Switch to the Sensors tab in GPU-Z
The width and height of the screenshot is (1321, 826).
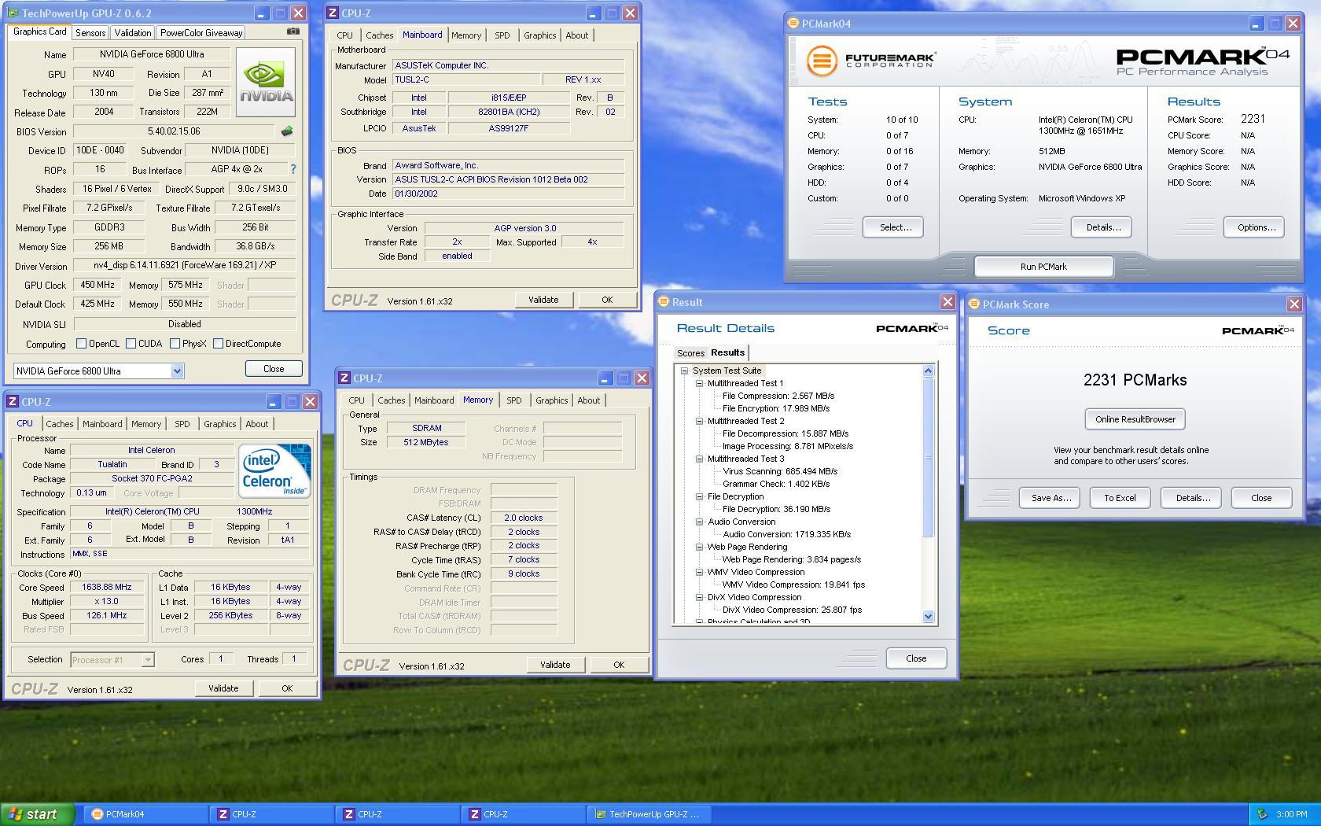coord(90,33)
